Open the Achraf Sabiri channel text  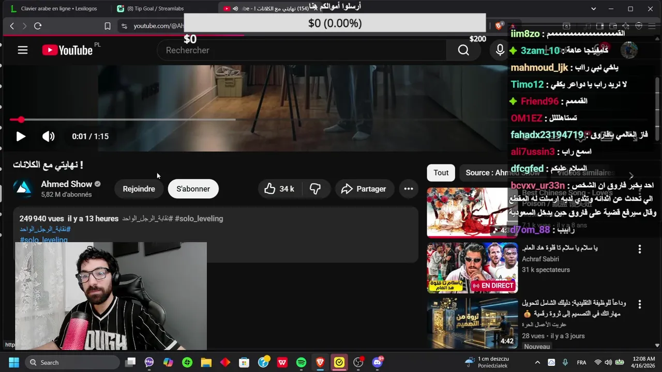point(540,259)
